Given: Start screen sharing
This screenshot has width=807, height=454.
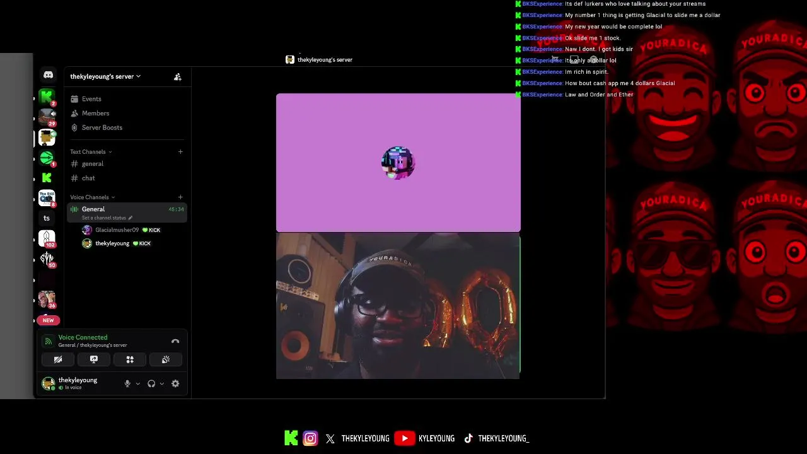Looking at the screenshot, I should point(94,359).
